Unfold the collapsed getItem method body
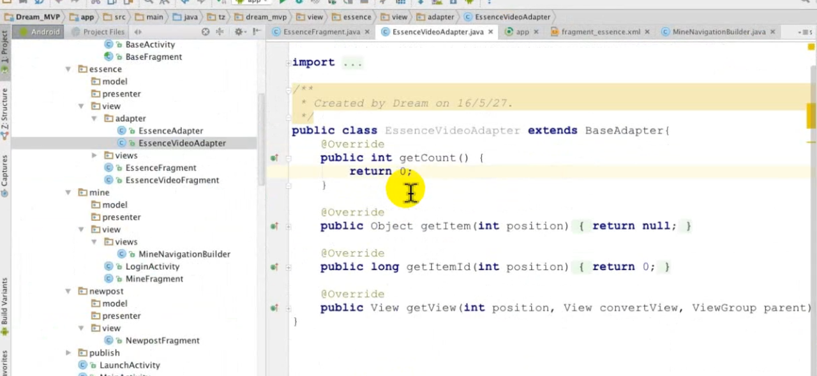817x376 pixels. pos(289,226)
